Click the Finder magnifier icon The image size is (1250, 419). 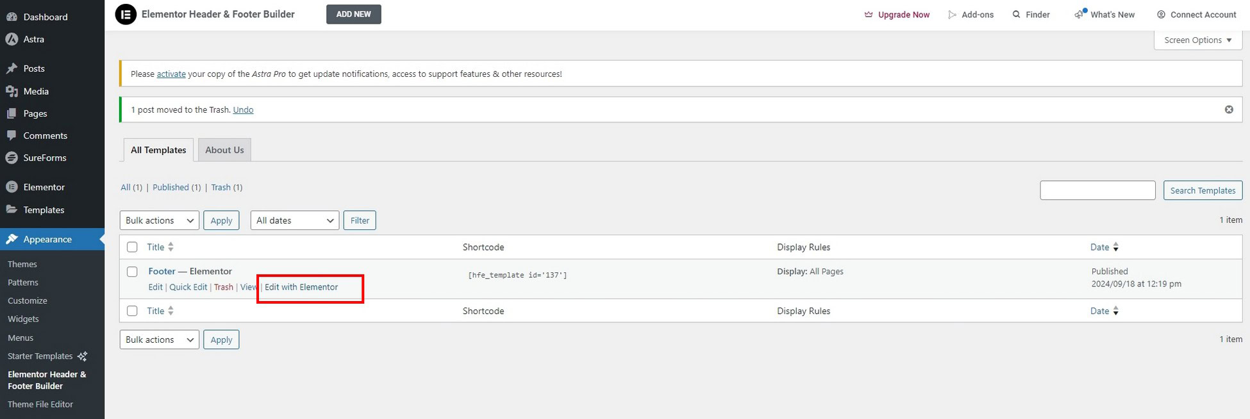pos(1016,14)
